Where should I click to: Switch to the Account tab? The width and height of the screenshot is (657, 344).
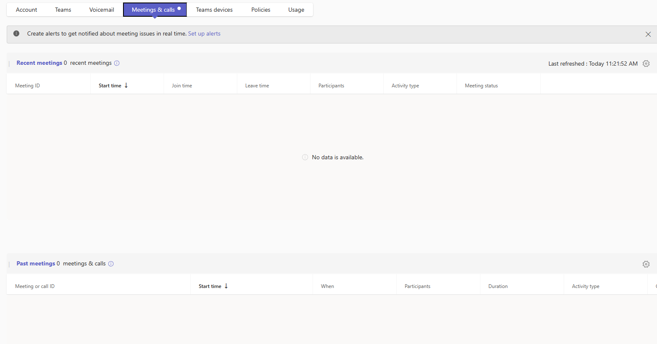point(26,10)
